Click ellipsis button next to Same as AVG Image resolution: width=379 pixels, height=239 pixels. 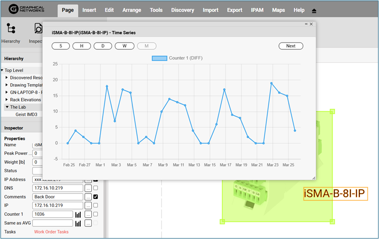tap(88, 224)
